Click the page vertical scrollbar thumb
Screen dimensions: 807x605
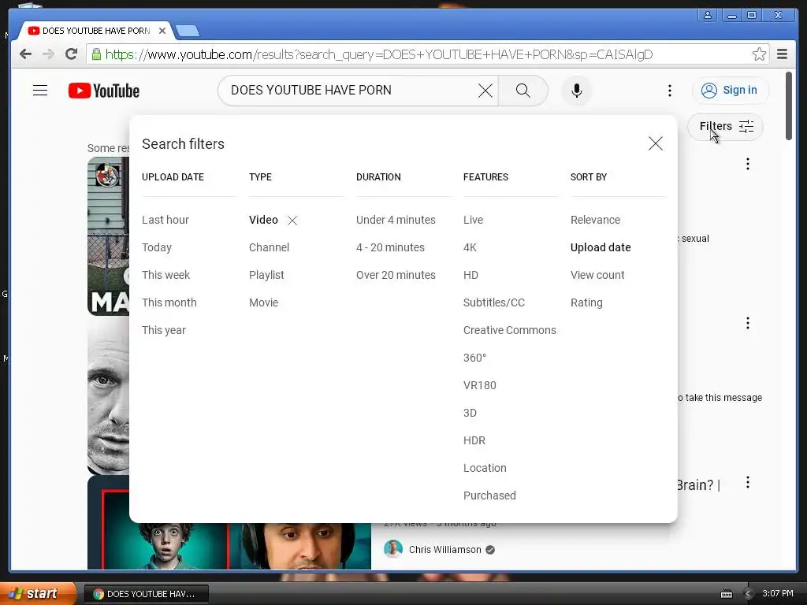tap(789, 106)
